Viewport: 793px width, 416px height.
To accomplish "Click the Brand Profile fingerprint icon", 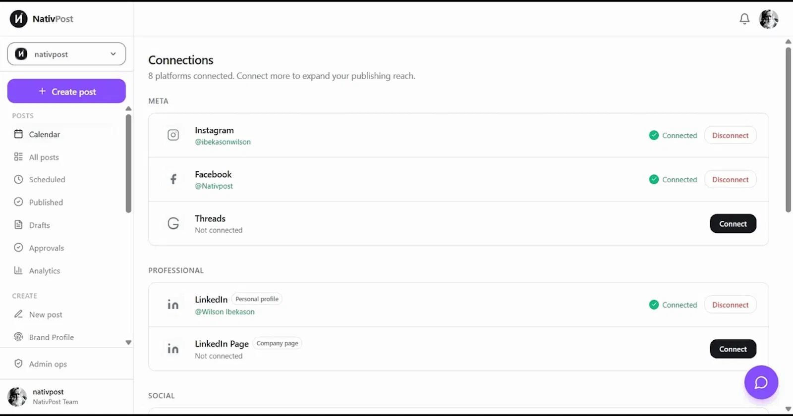I will coord(18,337).
